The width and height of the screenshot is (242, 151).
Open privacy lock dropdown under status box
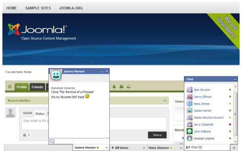[x=26, y=135]
